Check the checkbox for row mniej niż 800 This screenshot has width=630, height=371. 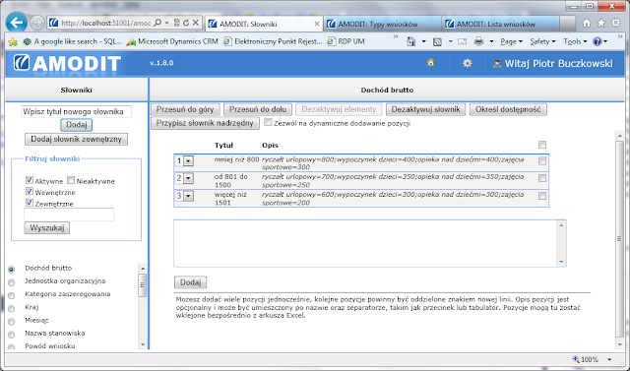click(542, 161)
